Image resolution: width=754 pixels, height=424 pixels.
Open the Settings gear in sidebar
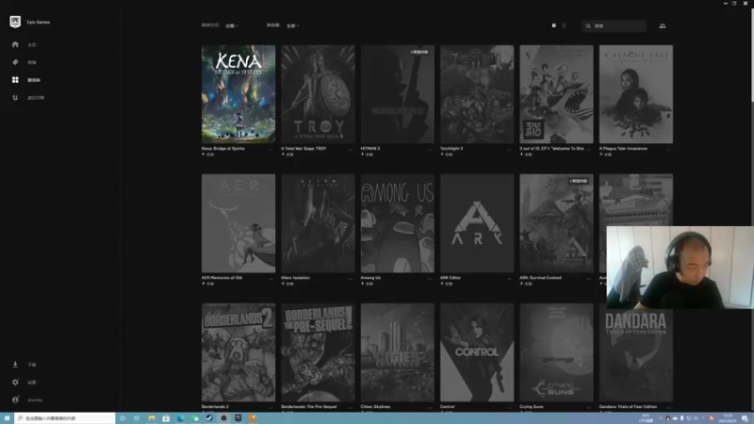click(x=15, y=383)
